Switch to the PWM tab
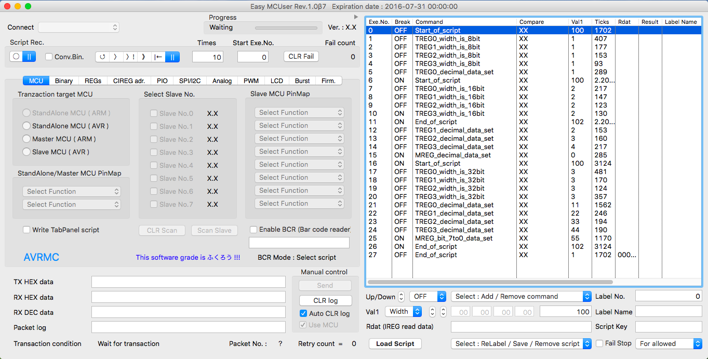Viewport: 708px width, 359px height. click(251, 81)
